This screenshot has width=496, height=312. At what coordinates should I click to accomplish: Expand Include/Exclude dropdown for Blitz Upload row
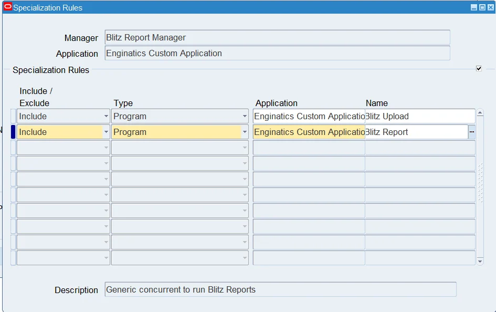point(106,116)
